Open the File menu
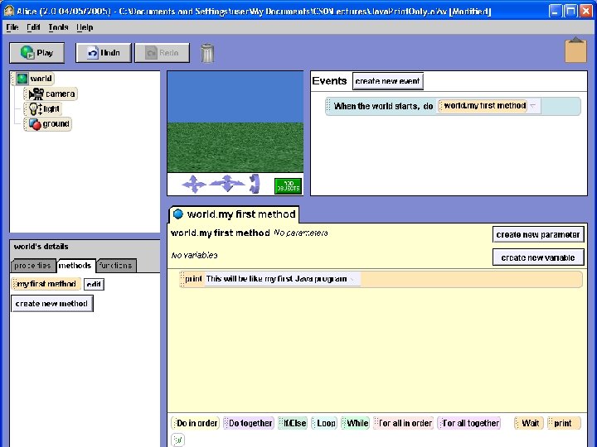The width and height of the screenshot is (597, 447). [12, 27]
